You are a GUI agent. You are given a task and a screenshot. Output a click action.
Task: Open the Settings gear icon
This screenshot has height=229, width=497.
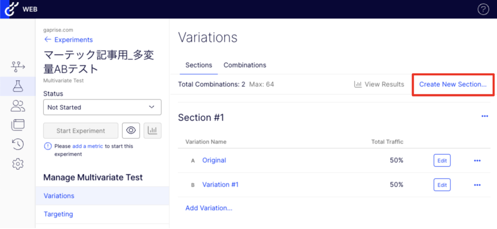tap(18, 164)
